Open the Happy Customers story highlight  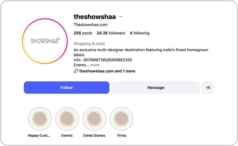tap(40, 119)
